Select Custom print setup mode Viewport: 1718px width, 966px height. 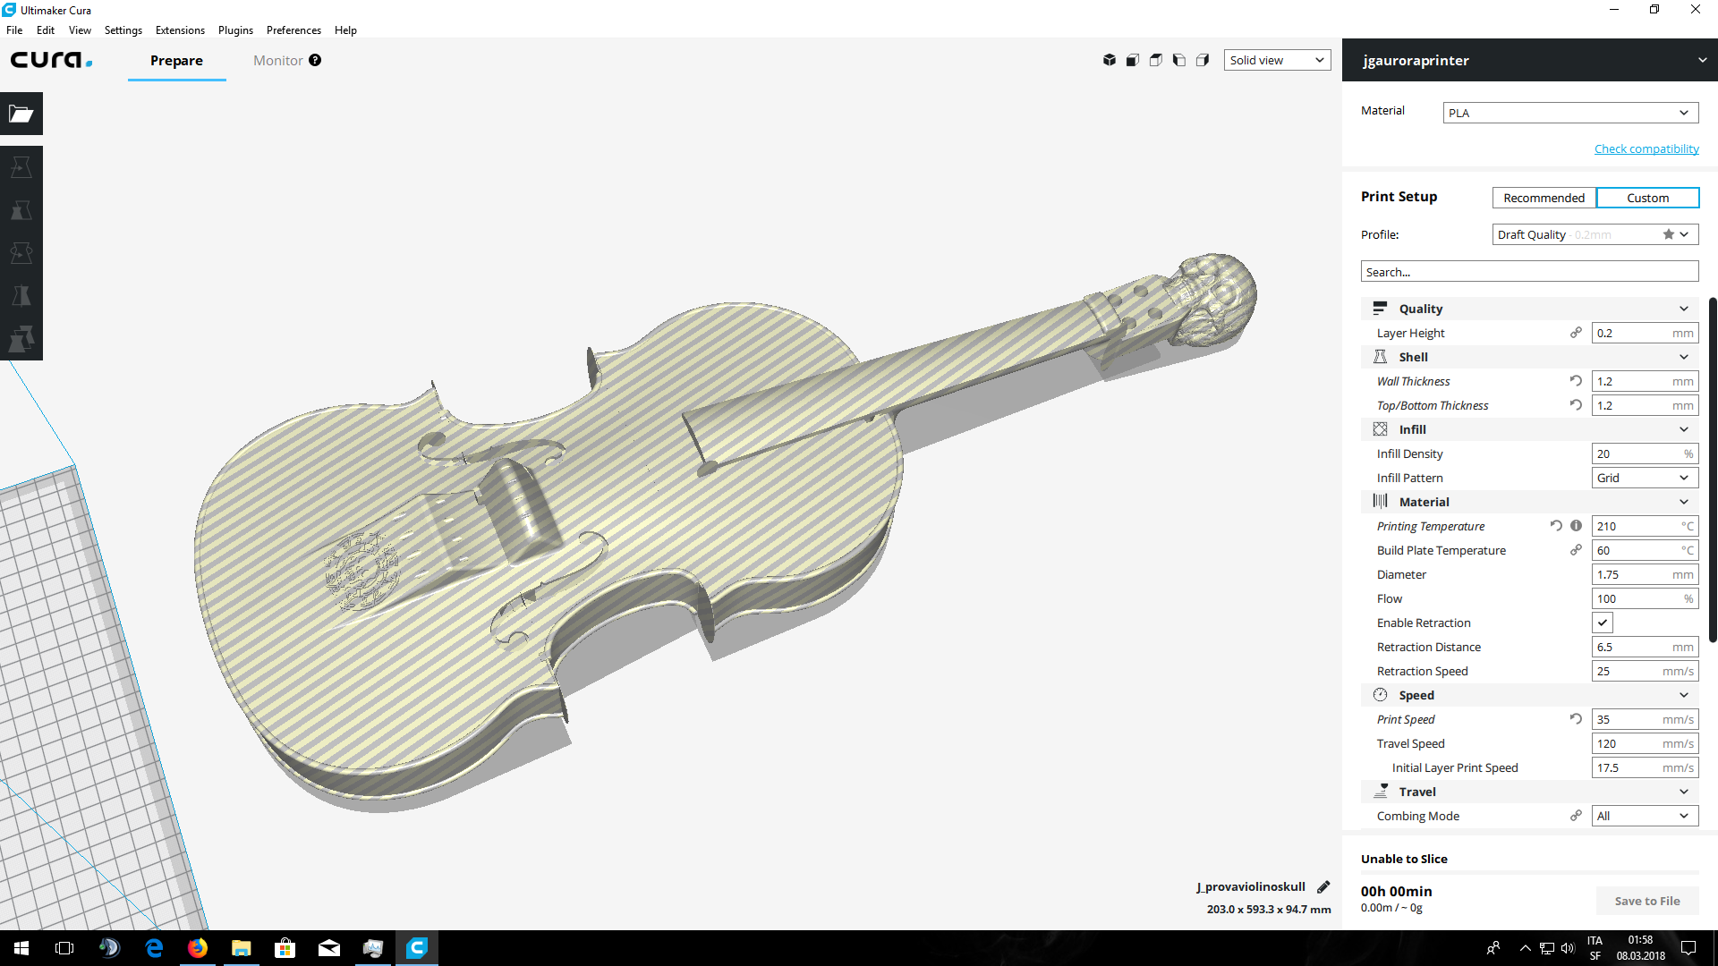[x=1647, y=198]
